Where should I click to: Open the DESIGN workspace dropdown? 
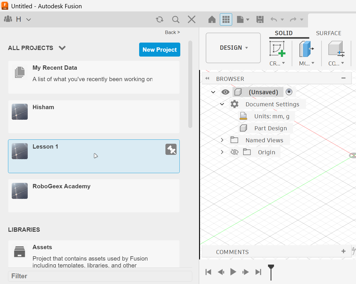coord(233,48)
